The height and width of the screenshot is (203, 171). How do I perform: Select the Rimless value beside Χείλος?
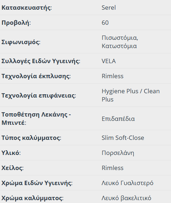[x=113, y=168]
